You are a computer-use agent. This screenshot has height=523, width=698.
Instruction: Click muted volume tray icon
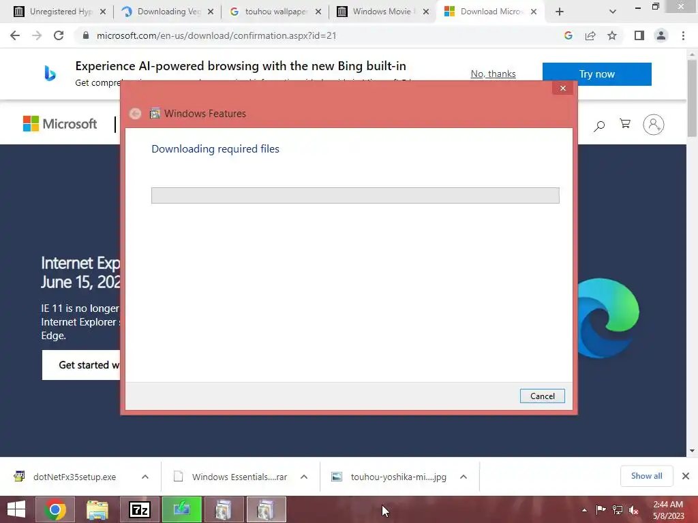pyautogui.click(x=634, y=510)
